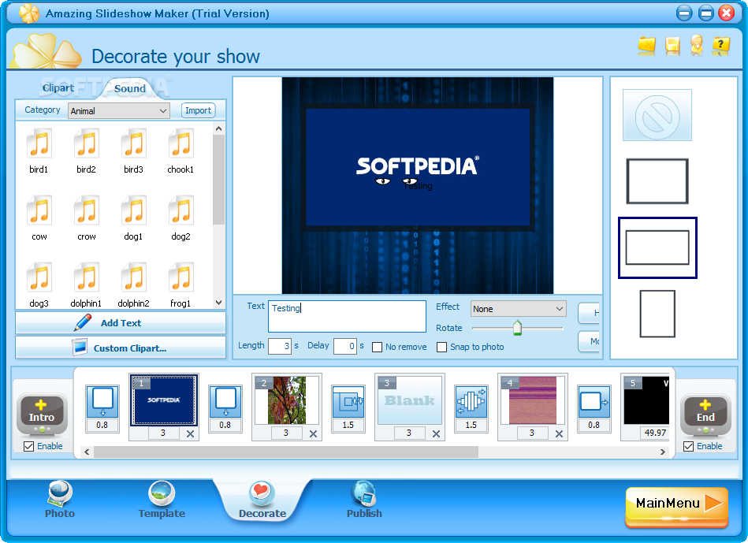Select the dog2 sound clip
Screen dimensions: 748x543
click(x=180, y=218)
